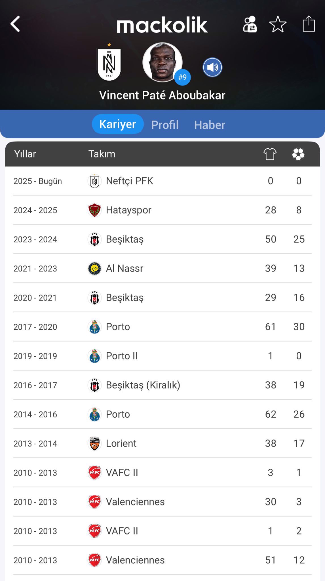
Task: Open Porto II team entry
Action: coord(122,356)
